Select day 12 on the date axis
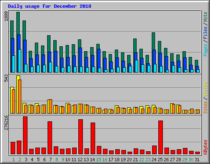 (x=80, y=159)
